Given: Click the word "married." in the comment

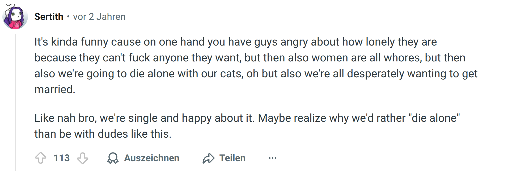Looking at the screenshot, I should pyautogui.click(x=55, y=89).
